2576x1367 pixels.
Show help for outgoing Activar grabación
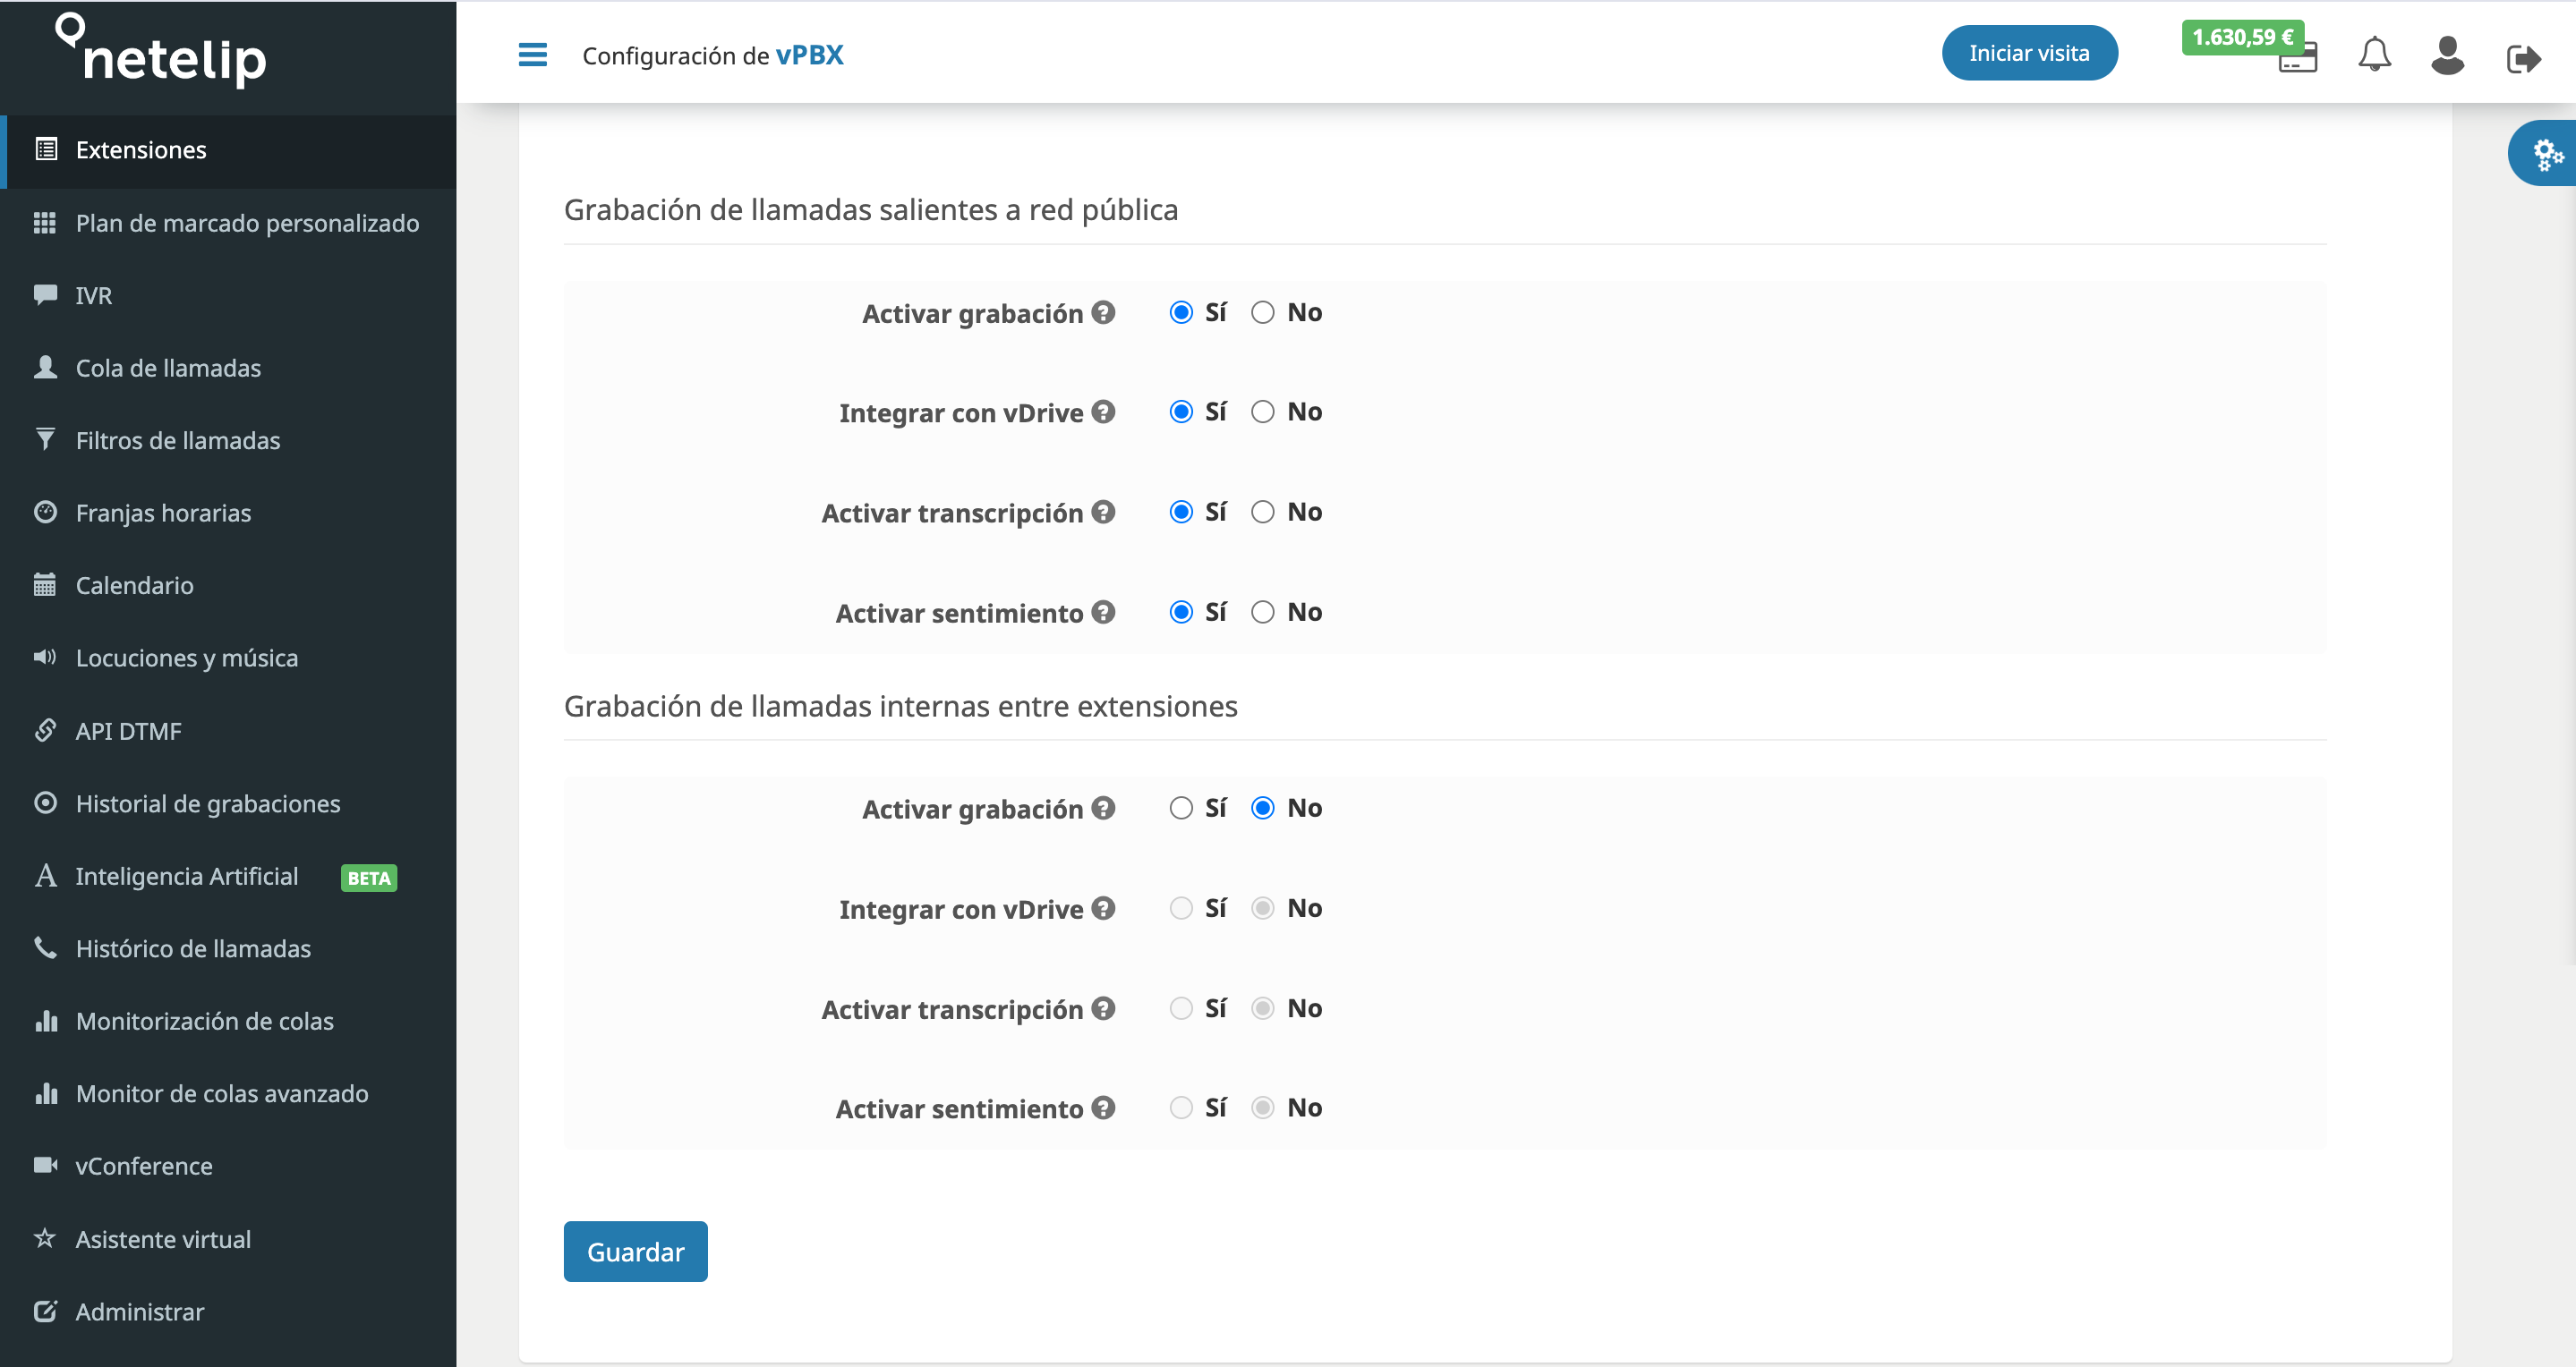pos(1103,311)
